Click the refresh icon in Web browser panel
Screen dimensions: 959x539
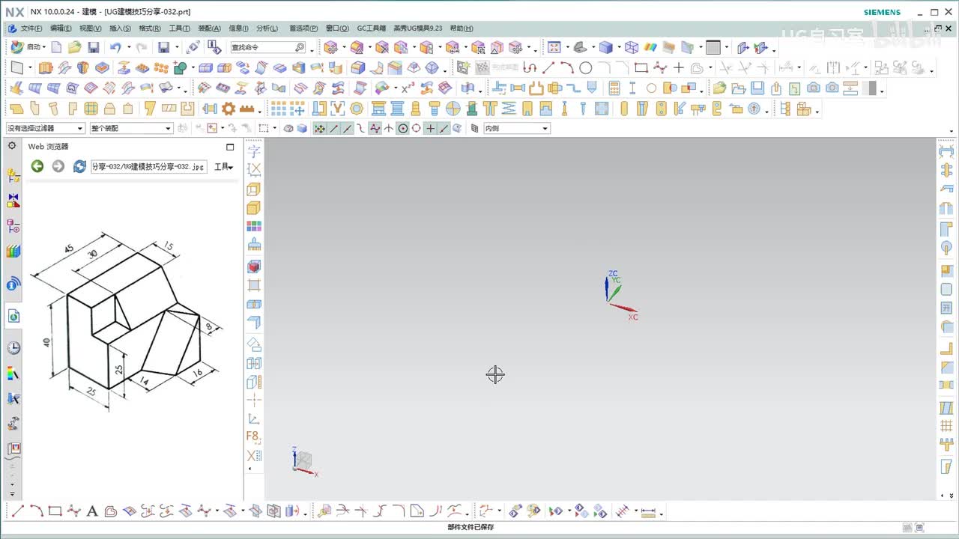point(79,166)
